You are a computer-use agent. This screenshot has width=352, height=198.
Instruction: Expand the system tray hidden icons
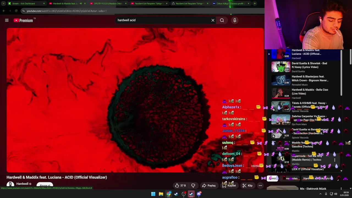tap(320, 194)
